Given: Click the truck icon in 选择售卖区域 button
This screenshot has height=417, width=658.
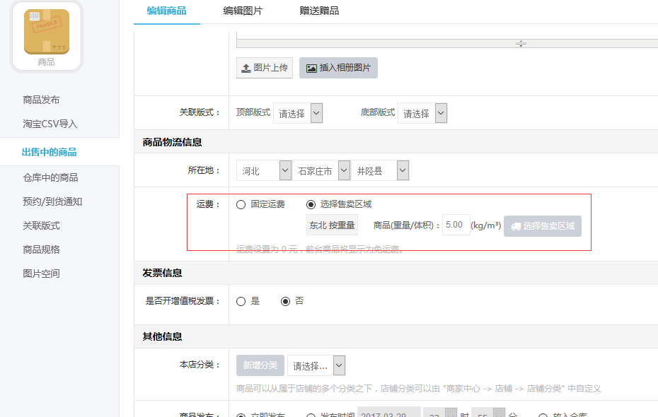Looking at the screenshot, I should click(x=516, y=226).
